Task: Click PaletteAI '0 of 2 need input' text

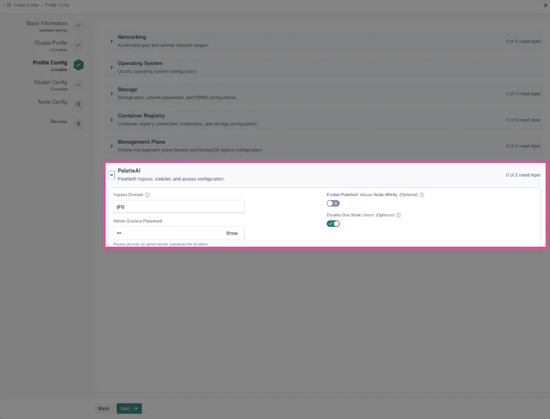Action: (523, 175)
